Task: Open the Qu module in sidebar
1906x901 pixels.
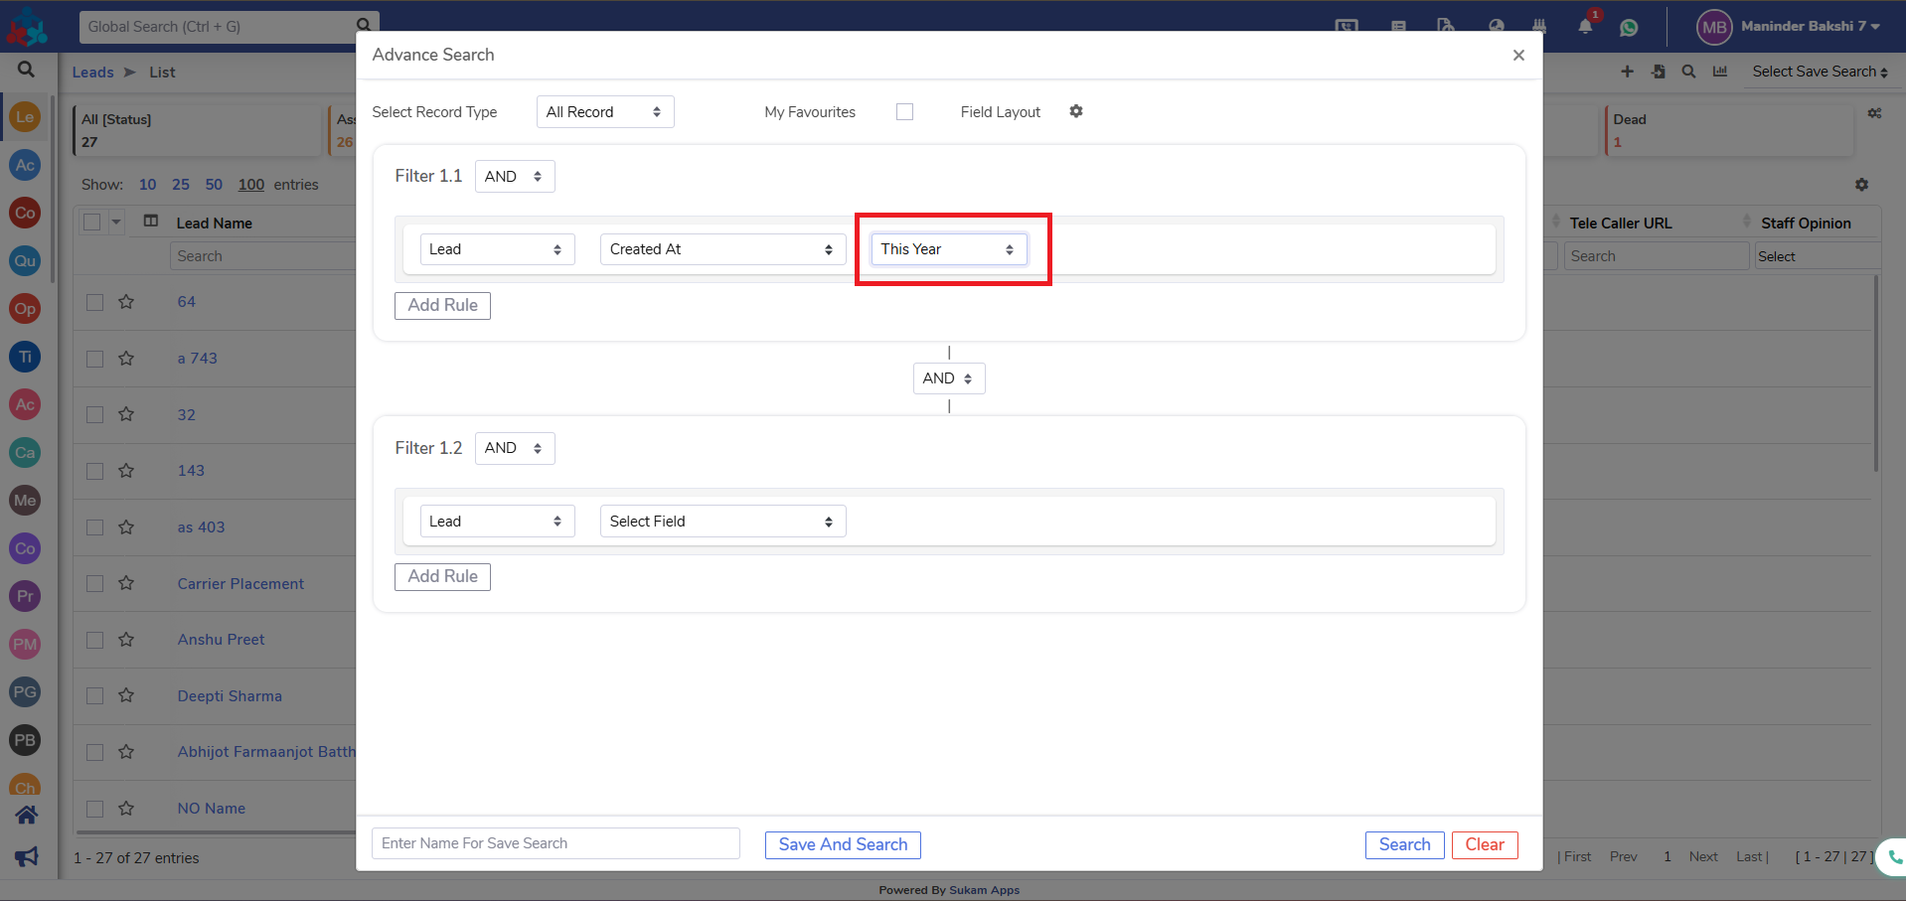Action: click(25, 261)
